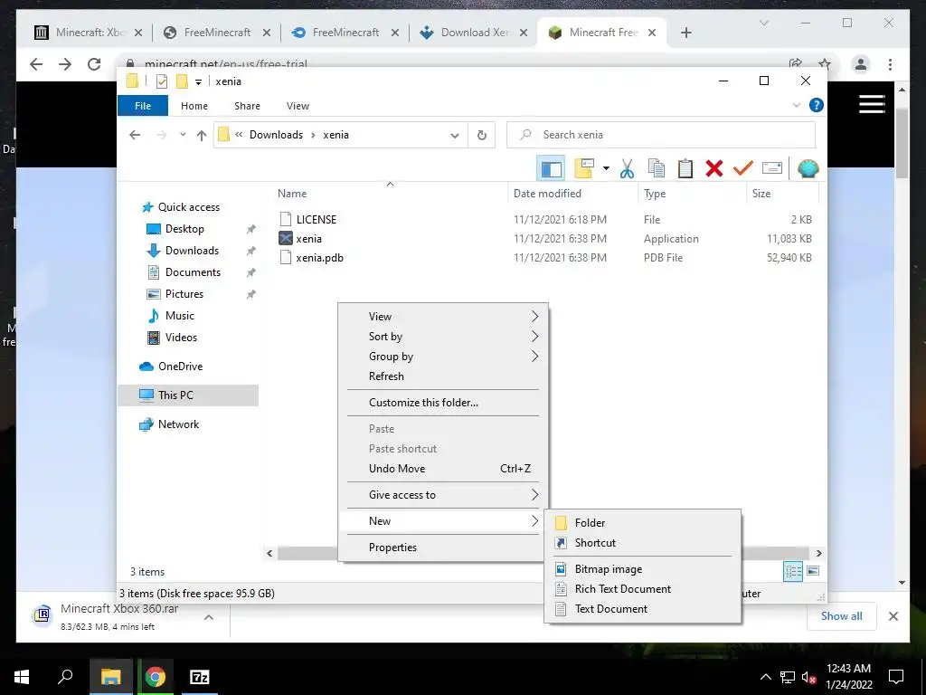This screenshot has height=695, width=926.
Task: Open the address bar history dropdown
Action: [x=455, y=136]
